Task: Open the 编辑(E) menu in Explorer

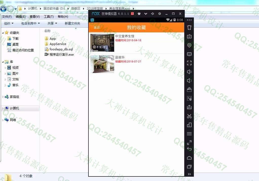Action: click(x=21, y=17)
